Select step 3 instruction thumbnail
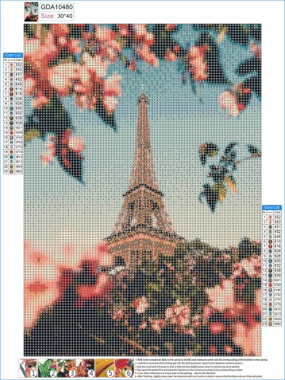The image size is (285, 380). point(66,368)
